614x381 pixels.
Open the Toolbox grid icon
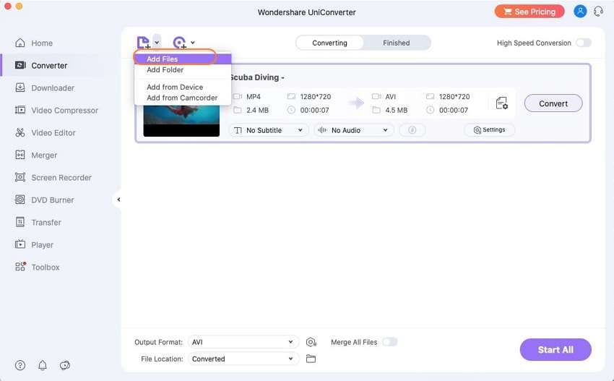pyautogui.click(x=20, y=267)
